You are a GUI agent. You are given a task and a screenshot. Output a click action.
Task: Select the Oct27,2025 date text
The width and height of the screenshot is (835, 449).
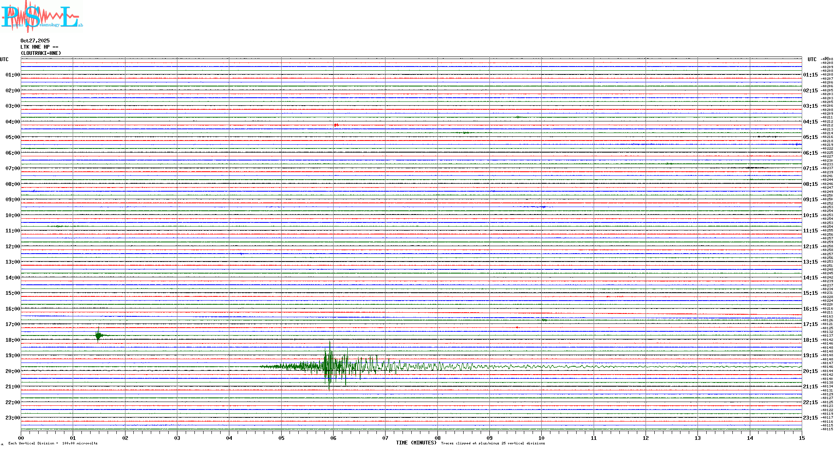coord(35,41)
